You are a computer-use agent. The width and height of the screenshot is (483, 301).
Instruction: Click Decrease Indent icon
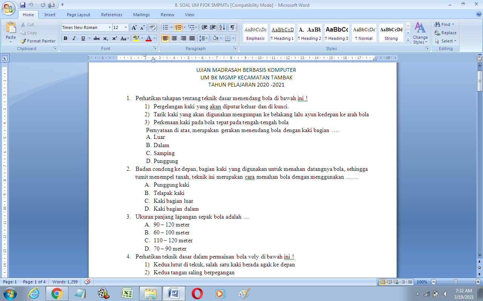pos(204,27)
